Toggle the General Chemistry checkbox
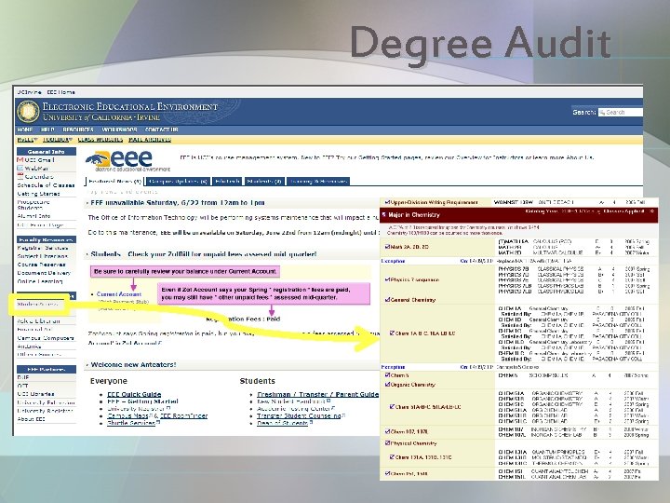670x503 pixels. [x=387, y=300]
